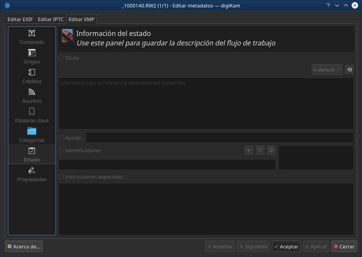Open the Propiedades pen icon
Viewport: 362px width, 257px height.
click(x=32, y=170)
